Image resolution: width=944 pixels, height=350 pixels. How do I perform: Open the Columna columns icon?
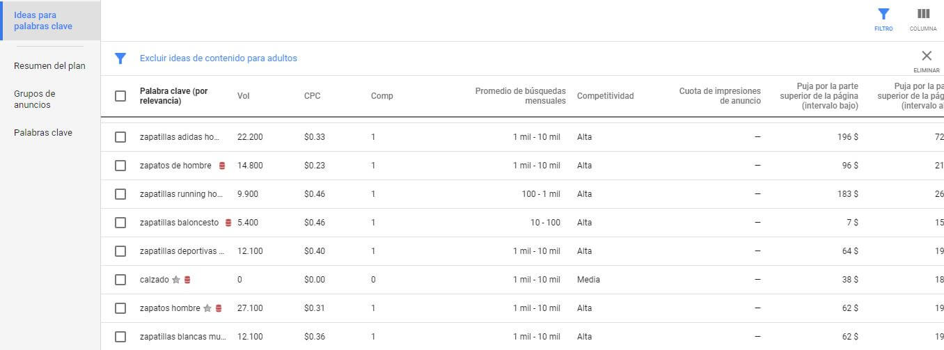click(x=923, y=14)
